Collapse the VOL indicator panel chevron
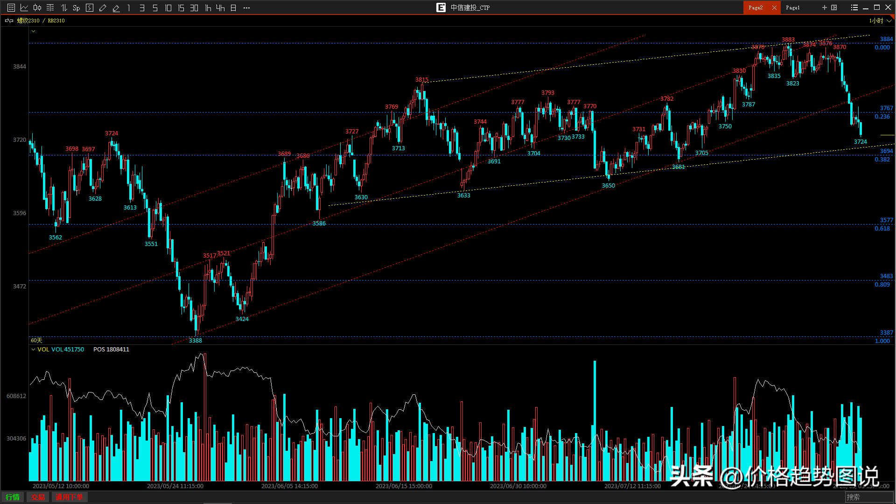 [x=33, y=350]
